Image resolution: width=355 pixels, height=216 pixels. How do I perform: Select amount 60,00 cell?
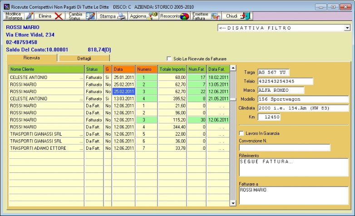pos(173,78)
